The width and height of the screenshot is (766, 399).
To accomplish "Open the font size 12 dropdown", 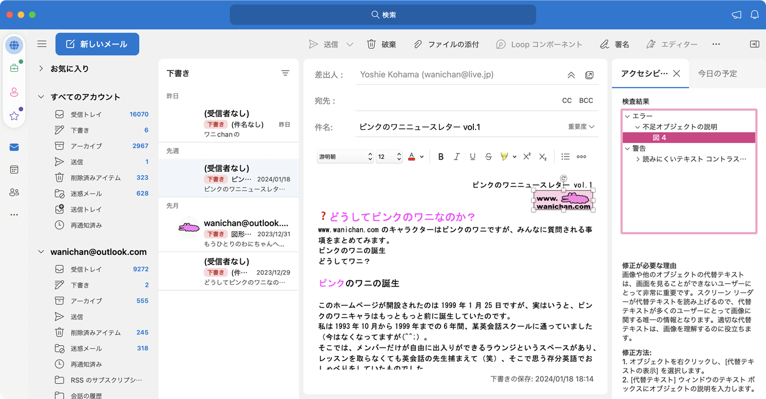I will [389, 157].
